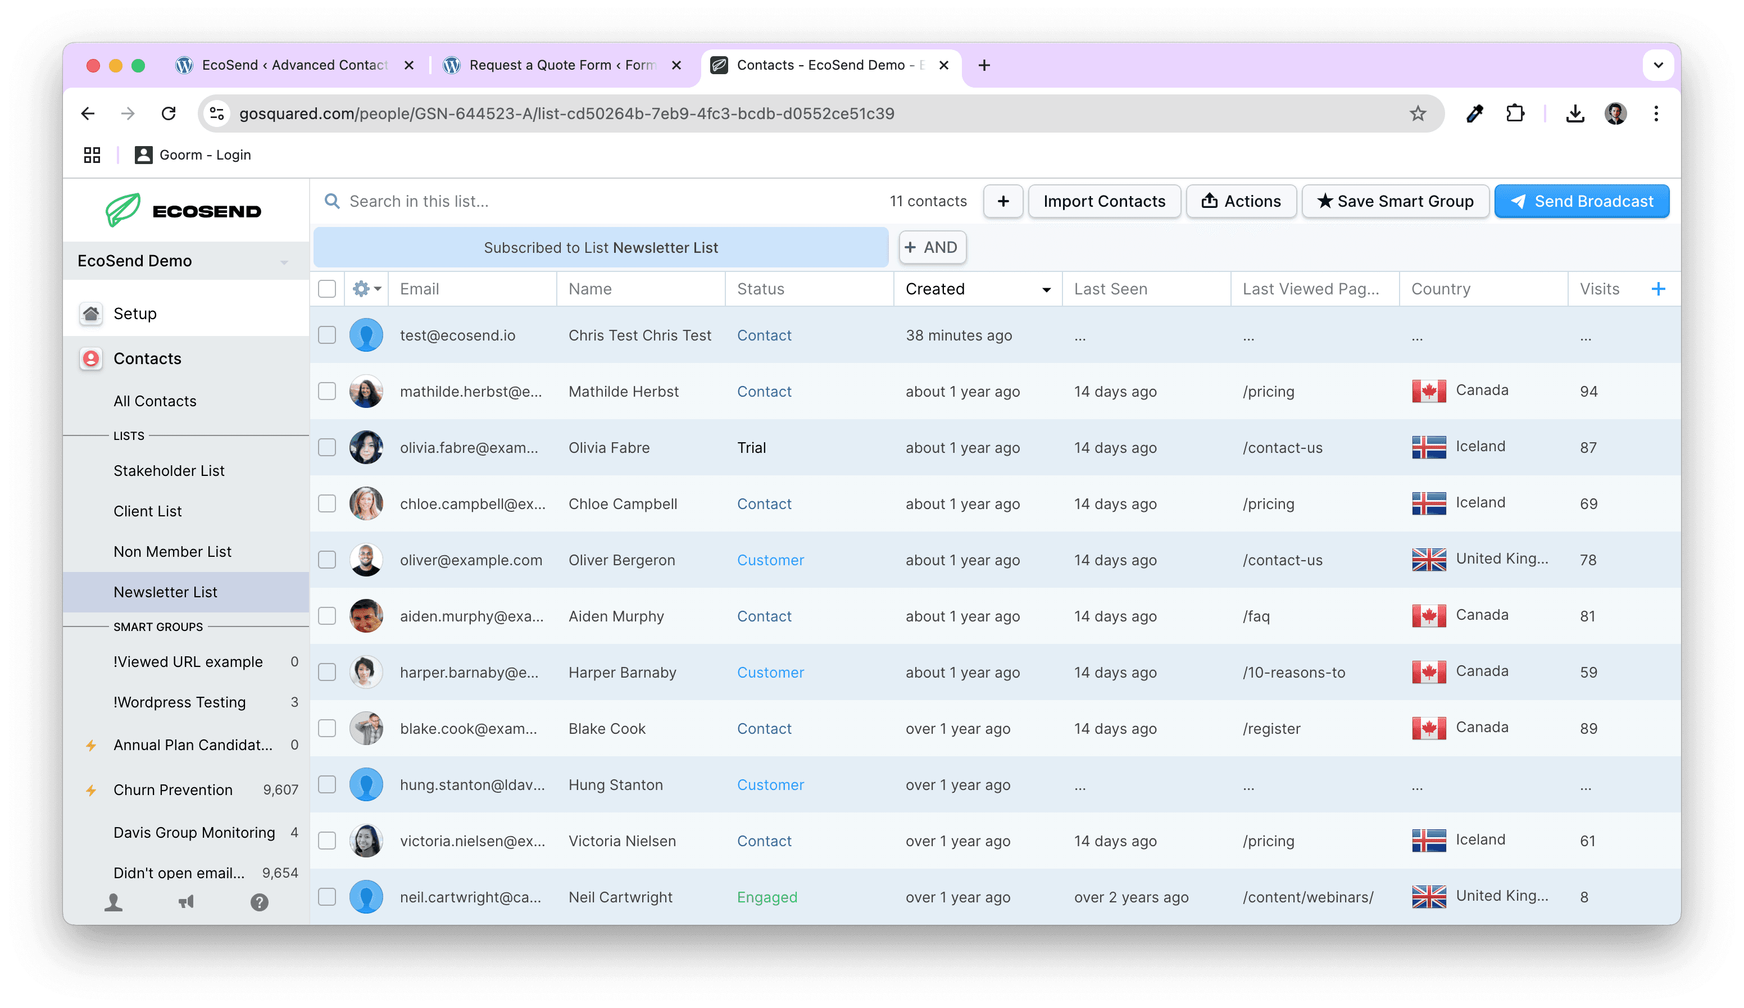
Task: Open announcements megaphone icon
Action: (187, 902)
